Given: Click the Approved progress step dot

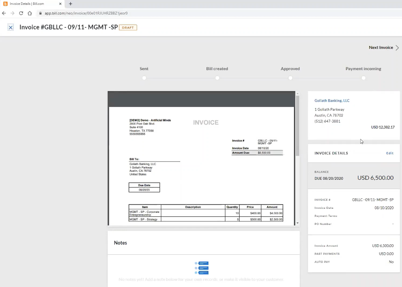Looking at the screenshot, I should pyautogui.click(x=290, y=78).
